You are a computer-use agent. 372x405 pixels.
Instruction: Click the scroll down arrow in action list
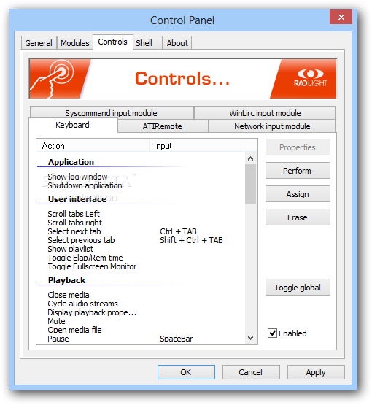point(250,338)
